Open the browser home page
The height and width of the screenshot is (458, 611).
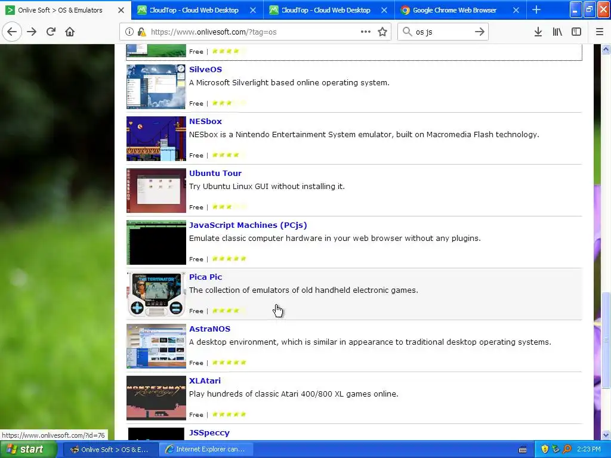70,32
